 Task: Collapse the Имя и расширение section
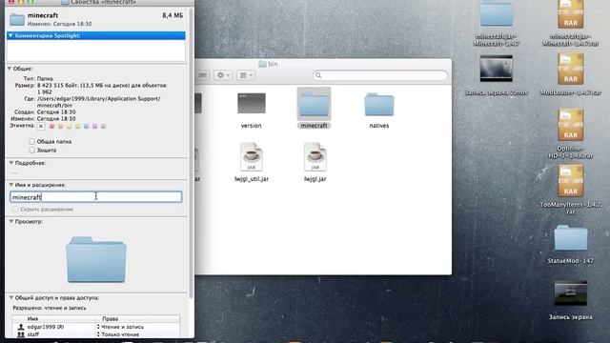point(10,185)
